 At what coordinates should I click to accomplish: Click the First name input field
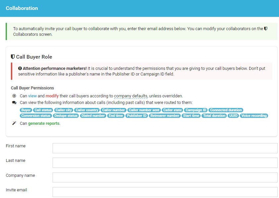click(x=165, y=148)
